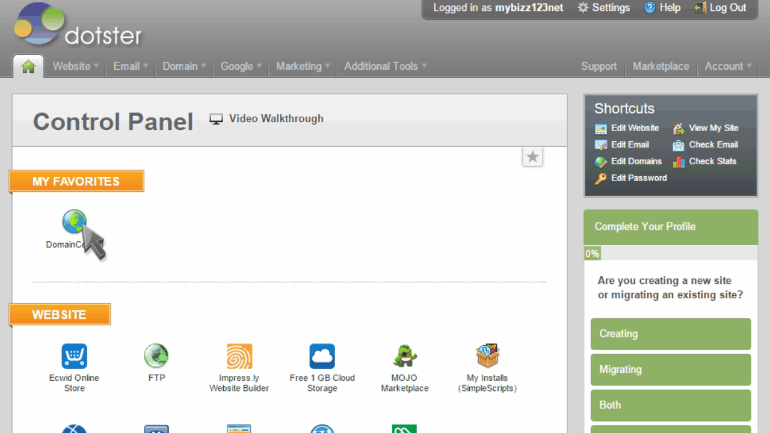The image size is (770, 433).
Task: Click the Settings link text
Action: pos(611,8)
